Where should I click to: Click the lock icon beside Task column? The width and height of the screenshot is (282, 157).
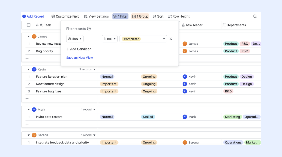37,25
